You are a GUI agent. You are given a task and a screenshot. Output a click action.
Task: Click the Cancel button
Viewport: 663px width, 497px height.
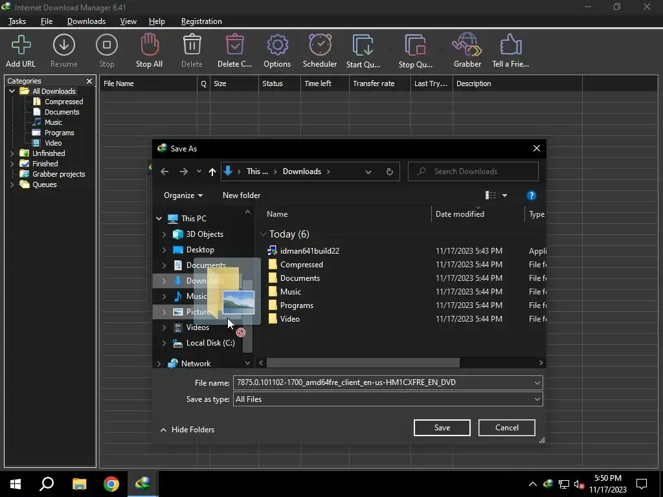coord(506,428)
